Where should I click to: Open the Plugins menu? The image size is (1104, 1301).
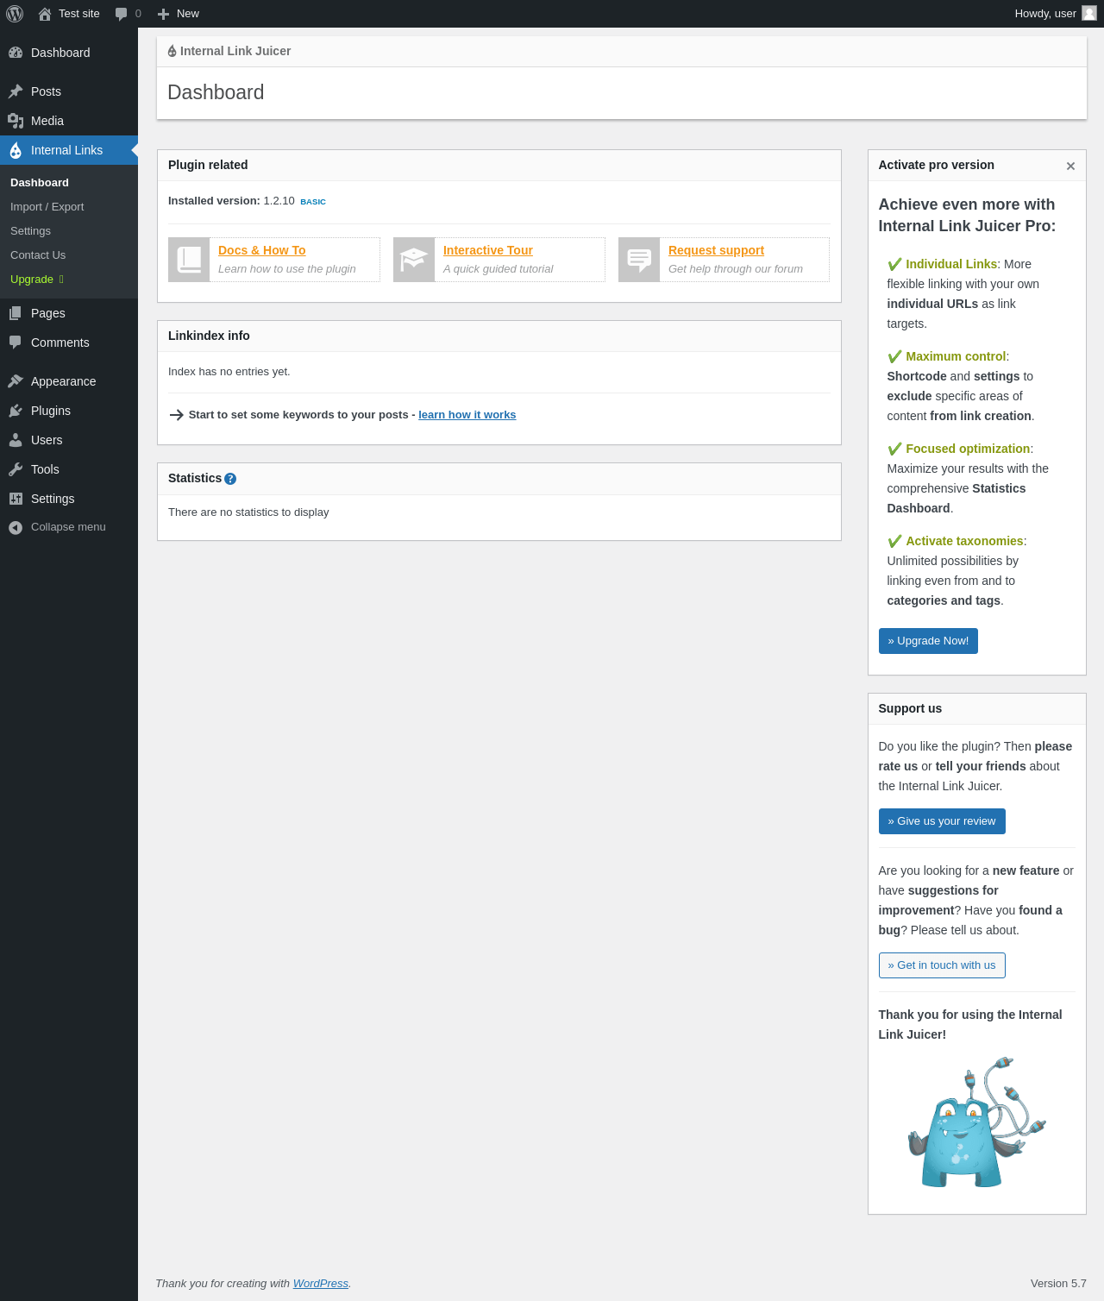(x=69, y=411)
